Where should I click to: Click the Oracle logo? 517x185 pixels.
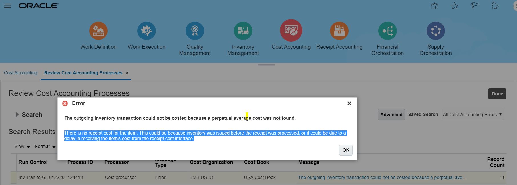click(x=39, y=6)
